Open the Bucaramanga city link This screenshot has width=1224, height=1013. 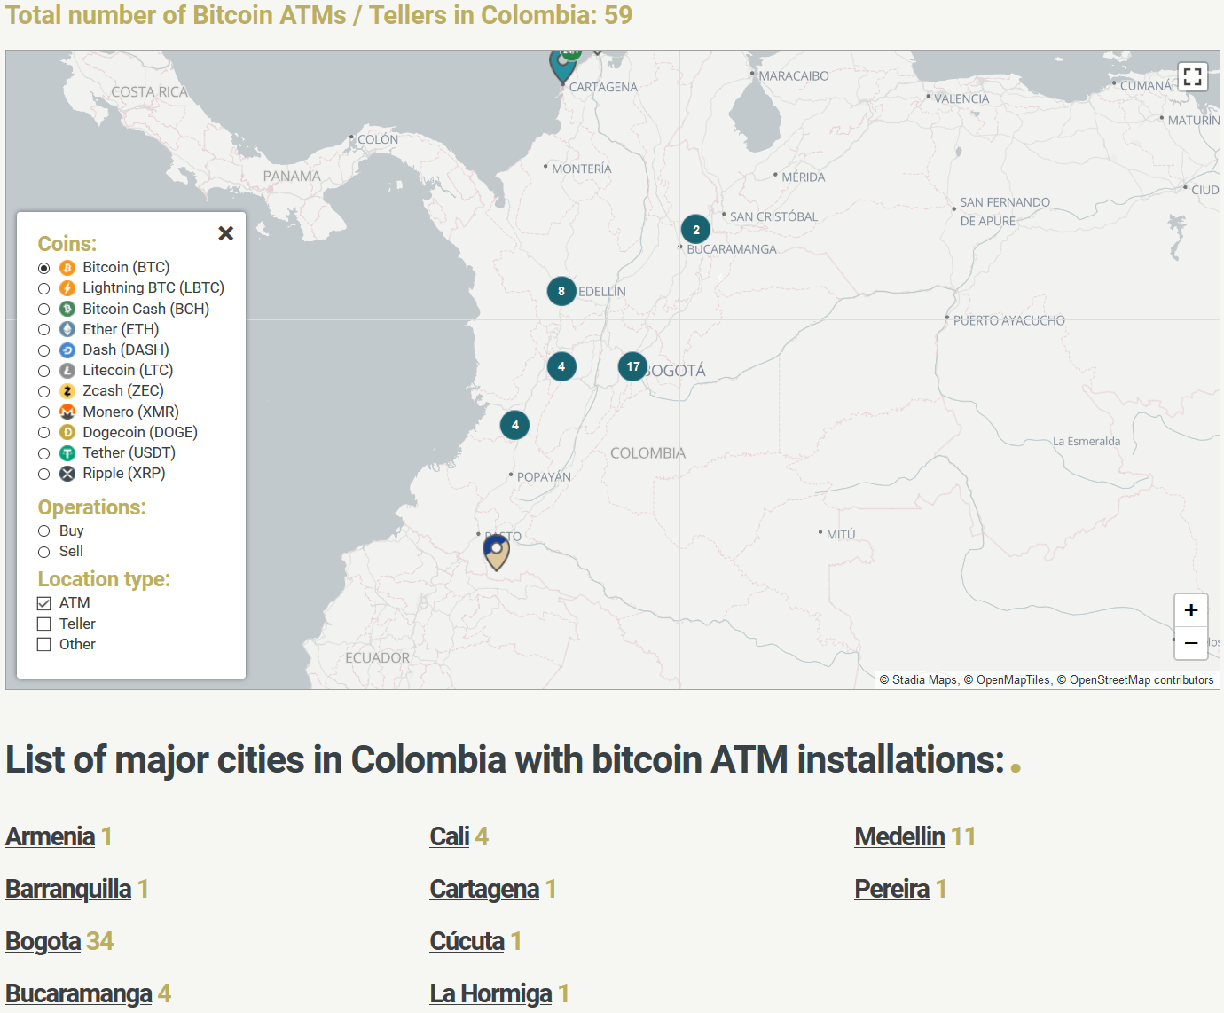[x=79, y=993]
